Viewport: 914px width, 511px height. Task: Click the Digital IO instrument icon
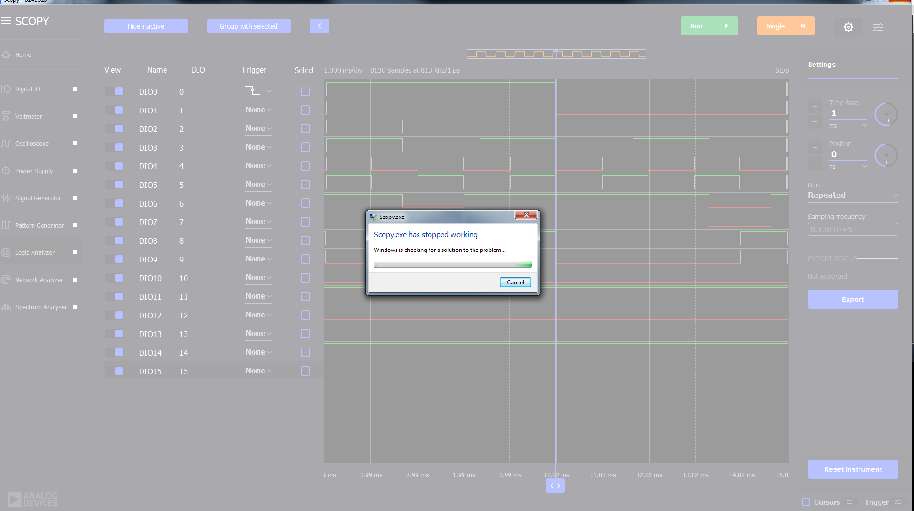[6, 89]
